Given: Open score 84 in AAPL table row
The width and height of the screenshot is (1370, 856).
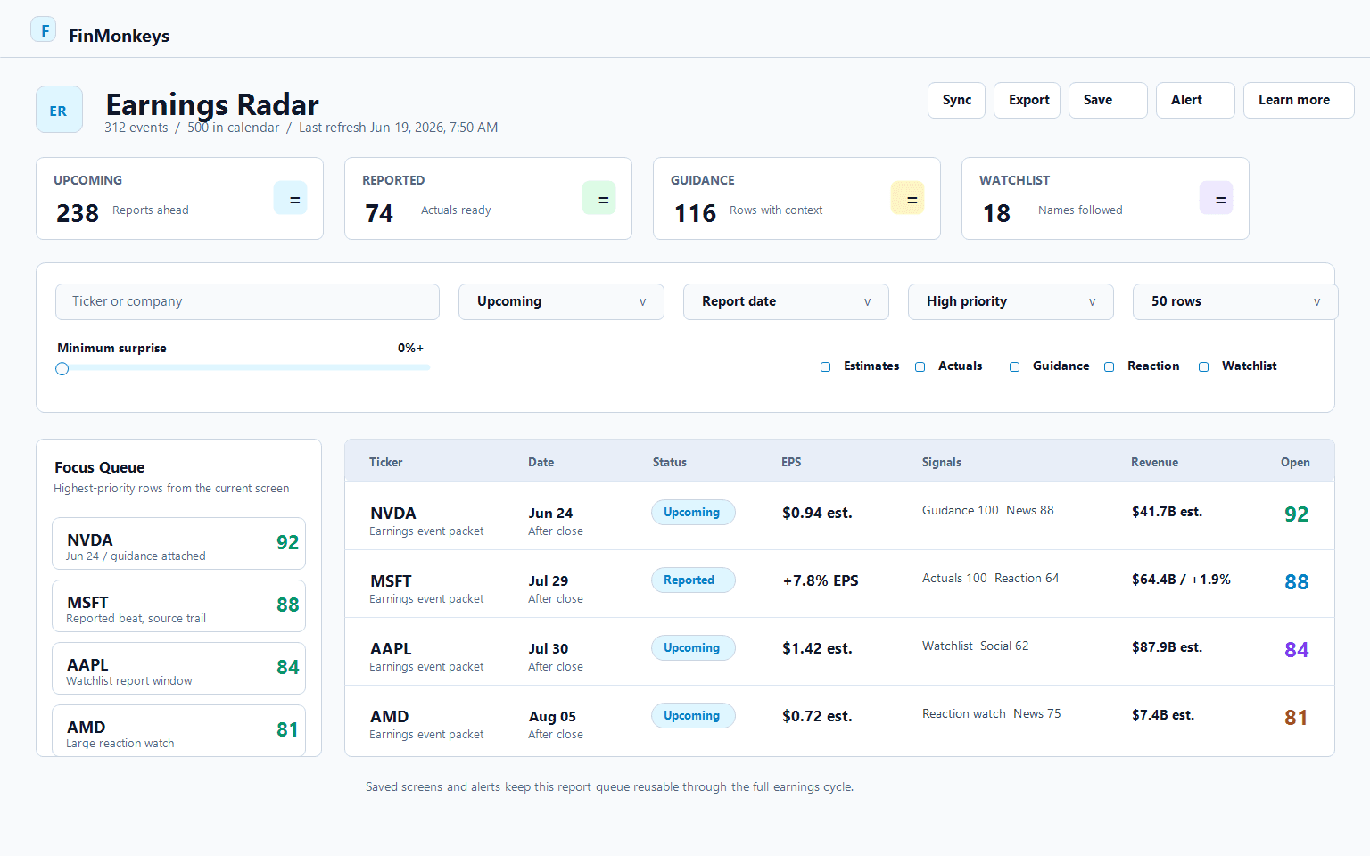Looking at the screenshot, I should [x=1297, y=650].
